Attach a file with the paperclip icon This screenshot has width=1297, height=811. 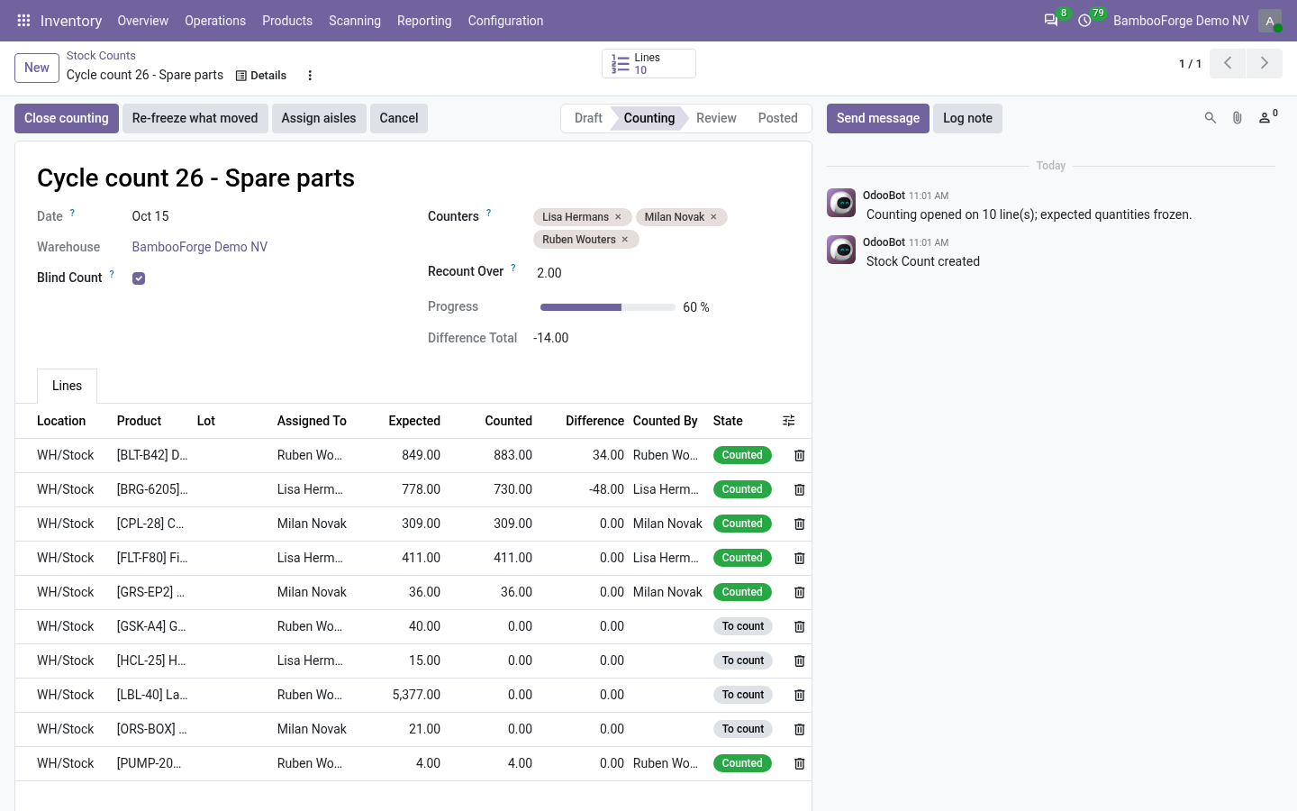(1238, 118)
